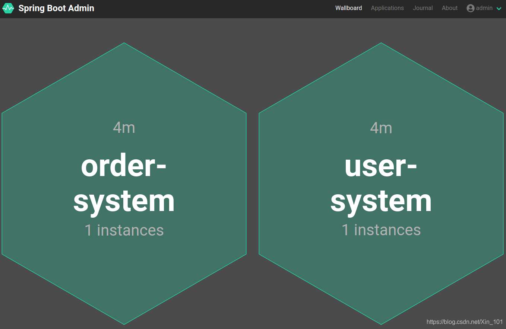Expand the admin dropdown chevron
The image size is (506, 329).
(499, 9)
